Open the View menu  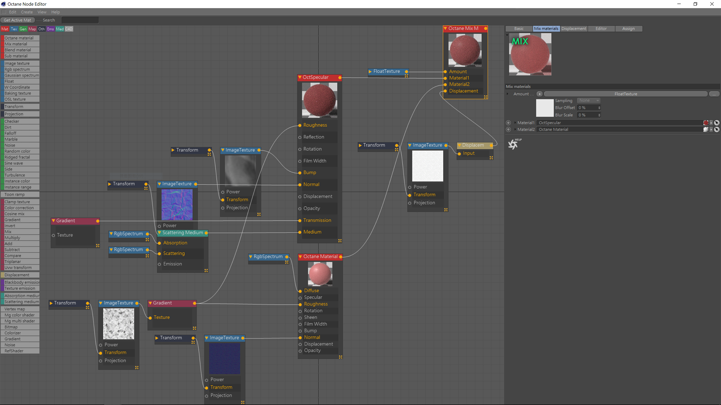[x=42, y=12]
